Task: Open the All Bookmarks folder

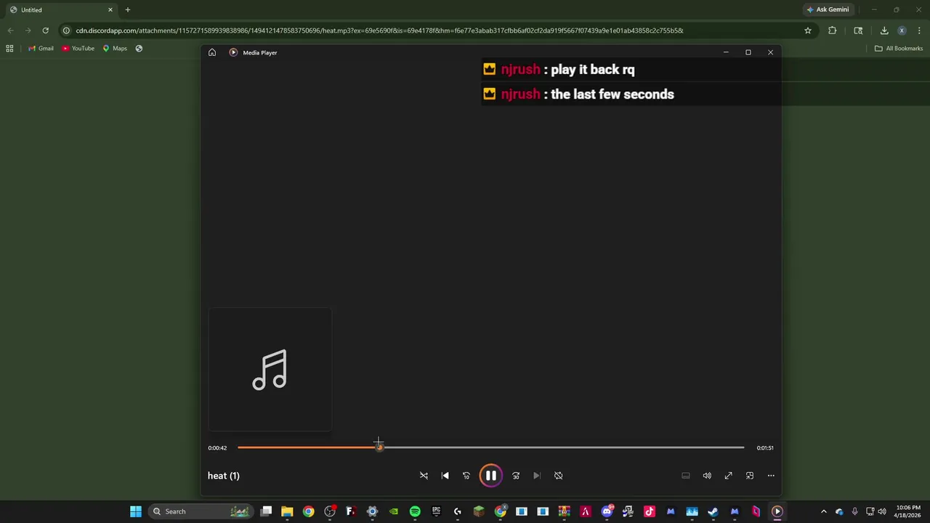Action: (x=899, y=49)
